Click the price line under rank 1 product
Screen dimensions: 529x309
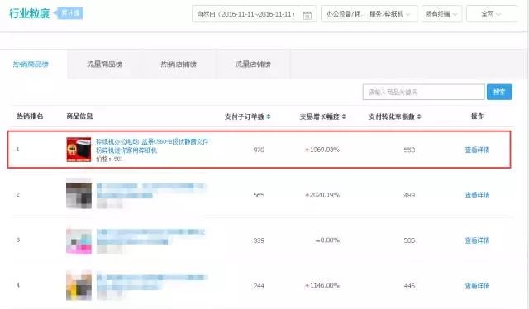tap(109, 159)
